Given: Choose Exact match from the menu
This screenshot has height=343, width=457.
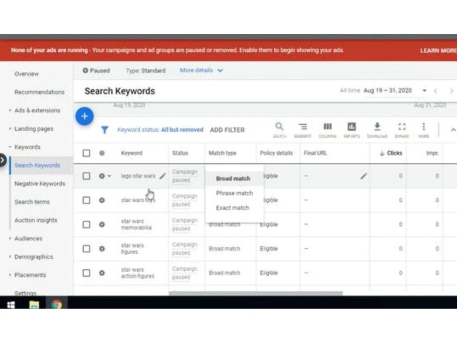Looking at the screenshot, I should [x=234, y=208].
